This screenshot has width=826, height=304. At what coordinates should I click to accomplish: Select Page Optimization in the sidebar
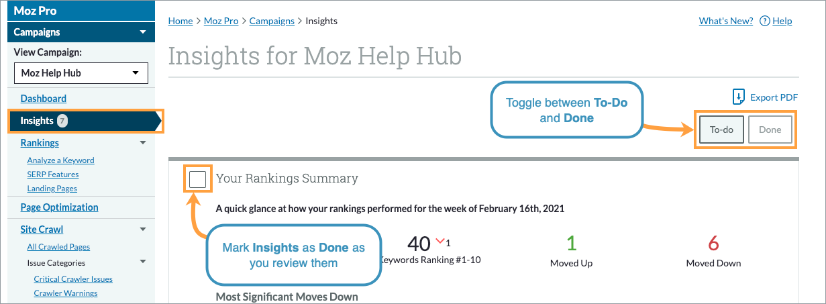(x=59, y=207)
